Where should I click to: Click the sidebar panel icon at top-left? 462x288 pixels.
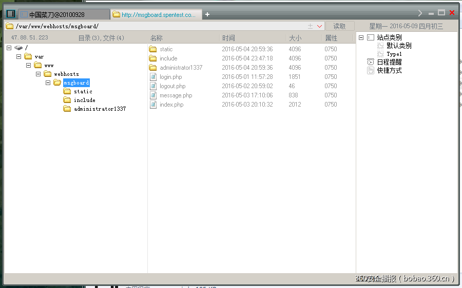10,14
